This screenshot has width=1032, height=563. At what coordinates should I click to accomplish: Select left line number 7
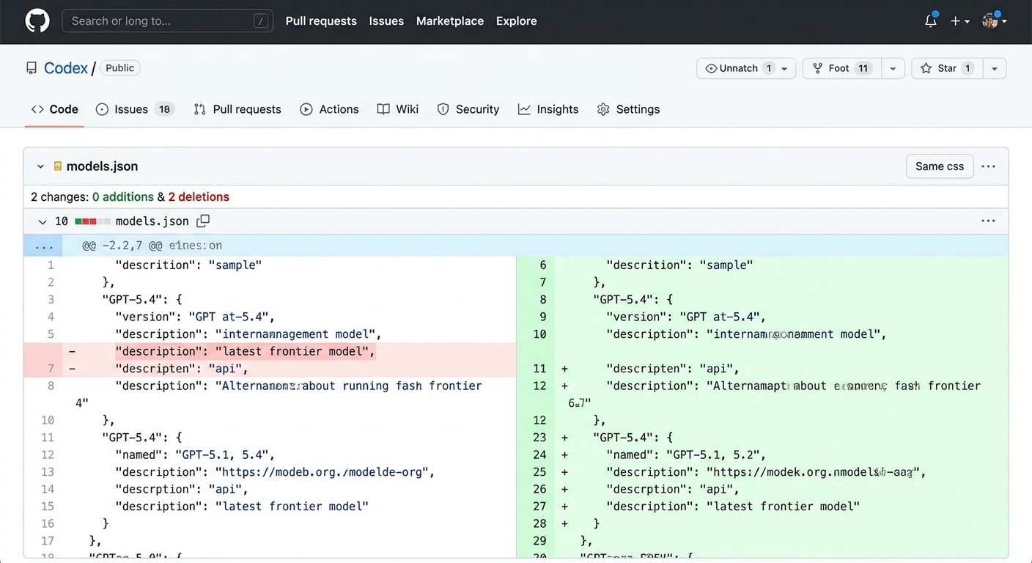(51, 369)
